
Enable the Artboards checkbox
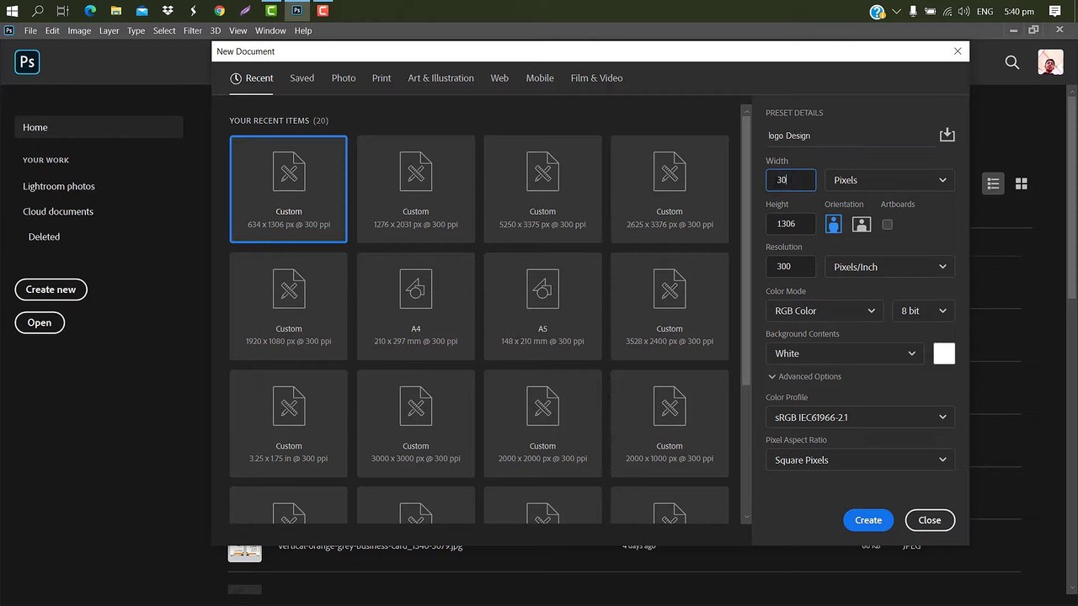(887, 225)
